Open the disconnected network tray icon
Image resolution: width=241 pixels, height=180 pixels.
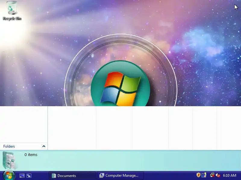[212, 175]
